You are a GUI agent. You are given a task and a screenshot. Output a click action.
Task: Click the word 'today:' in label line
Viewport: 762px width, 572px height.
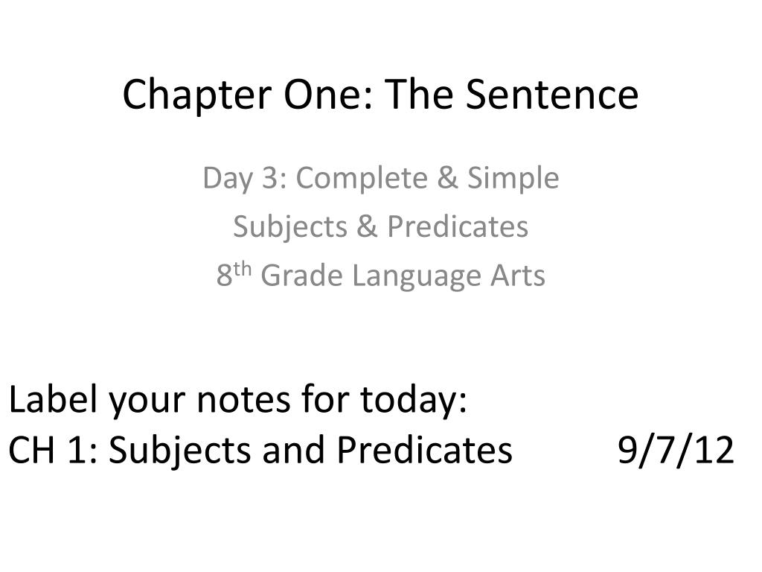click(414, 401)
